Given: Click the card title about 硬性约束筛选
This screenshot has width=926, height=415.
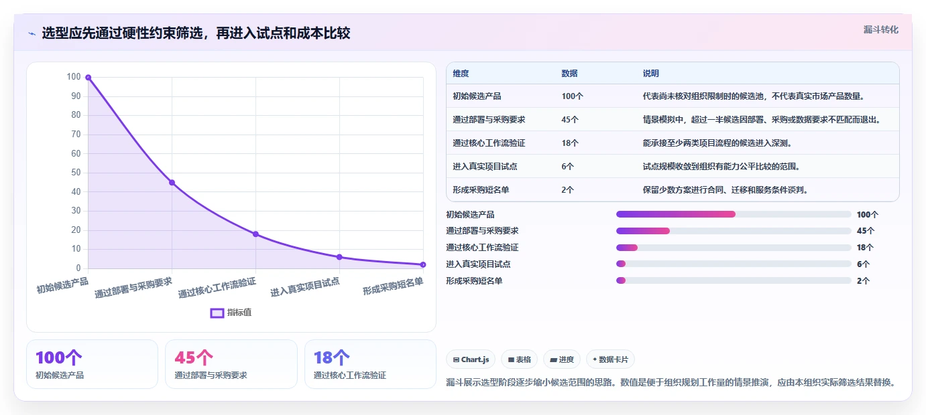Looking at the screenshot, I should point(196,33).
